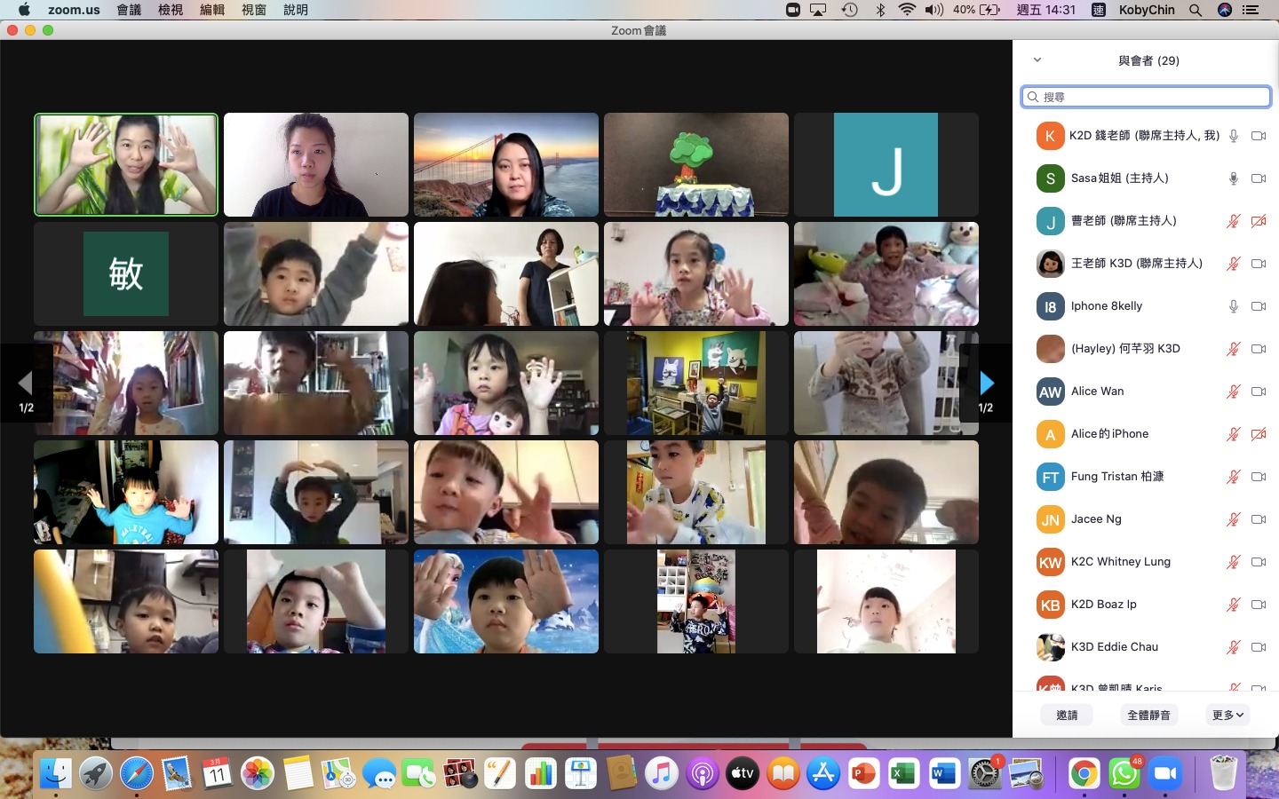Open Zoom app icon in Dock
Viewport: 1279px width, 799px height.
click(x=1164, y=774)
